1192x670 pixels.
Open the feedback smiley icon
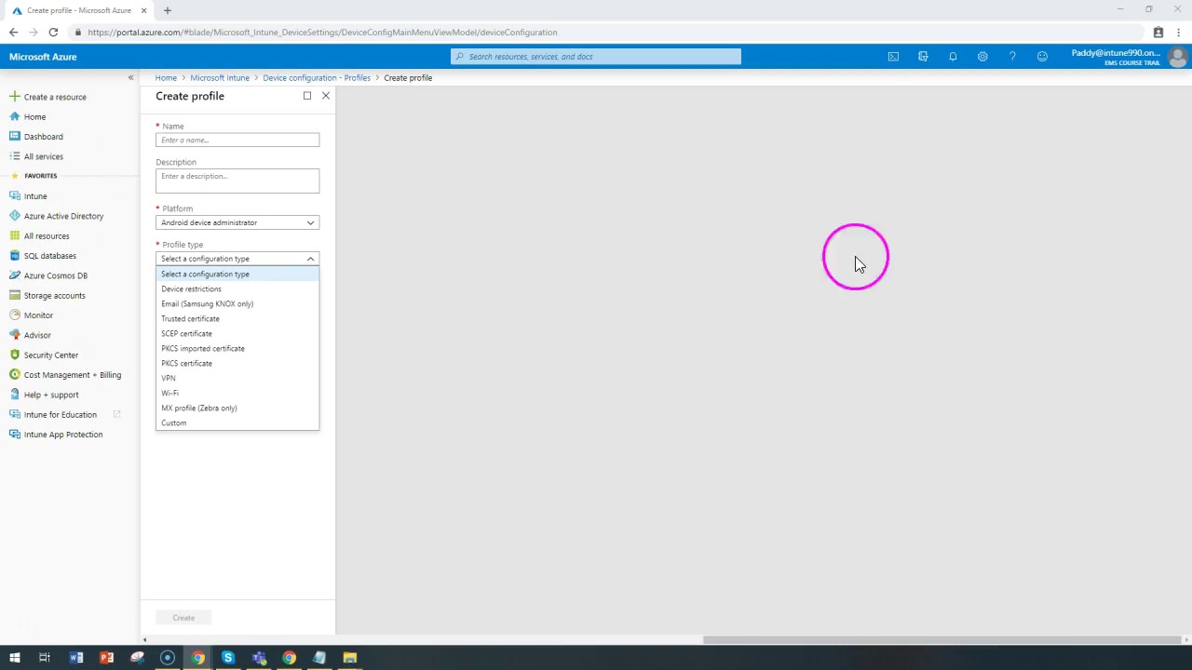[1042, 57]
